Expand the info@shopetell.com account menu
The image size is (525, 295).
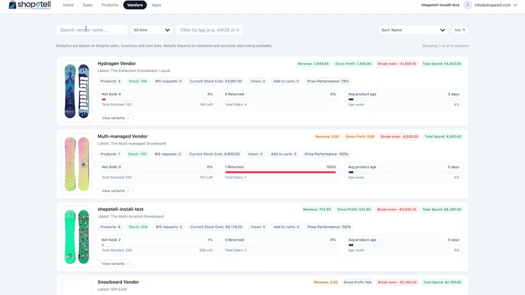pos(496,5)
